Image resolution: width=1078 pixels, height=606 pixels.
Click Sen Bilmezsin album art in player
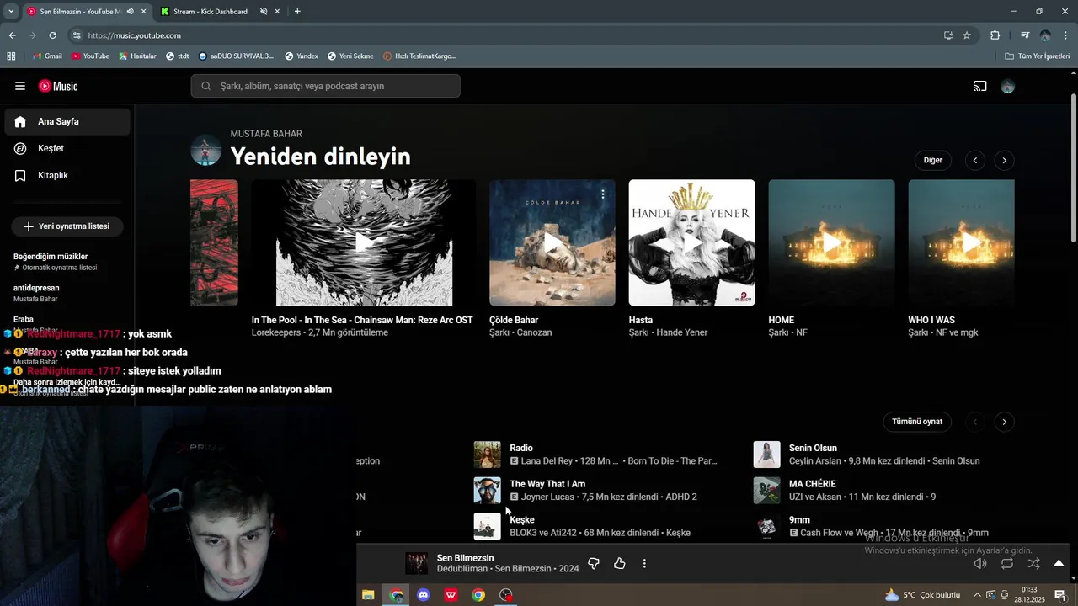(416, 563)
